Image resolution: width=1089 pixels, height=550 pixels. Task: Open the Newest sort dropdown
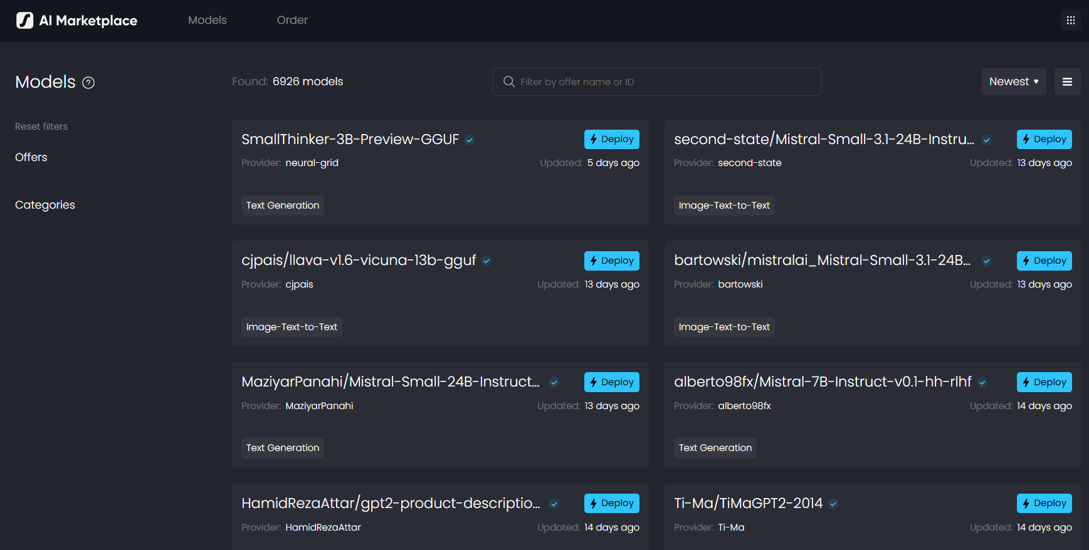(x=1013, y=82)
